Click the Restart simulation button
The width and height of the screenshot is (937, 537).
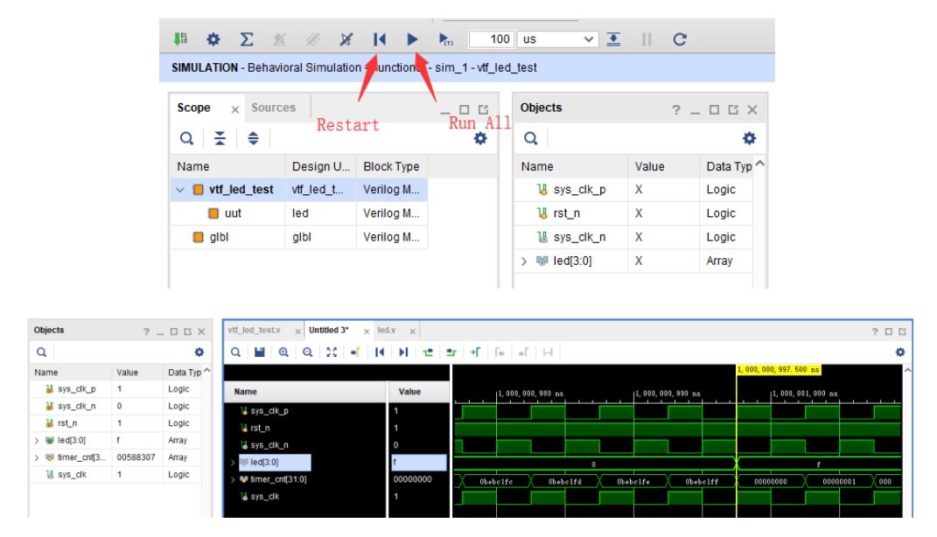[x=380, y=39]
